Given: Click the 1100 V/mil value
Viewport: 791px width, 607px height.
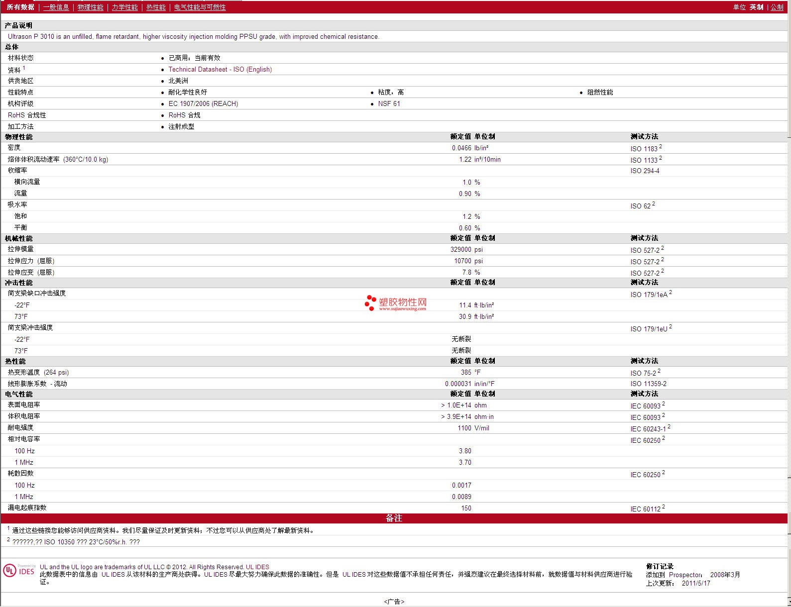Looking at the screenshot, I should pyautogui.click(x=473, y=428).
